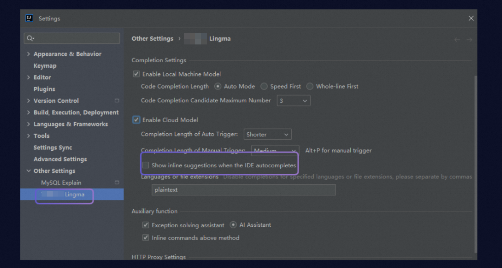Image resolution: width=502 pixels, height=268 pixels.
Task: Click the Editor tree label
Action: pyautogui.click(x=42, y=77)
